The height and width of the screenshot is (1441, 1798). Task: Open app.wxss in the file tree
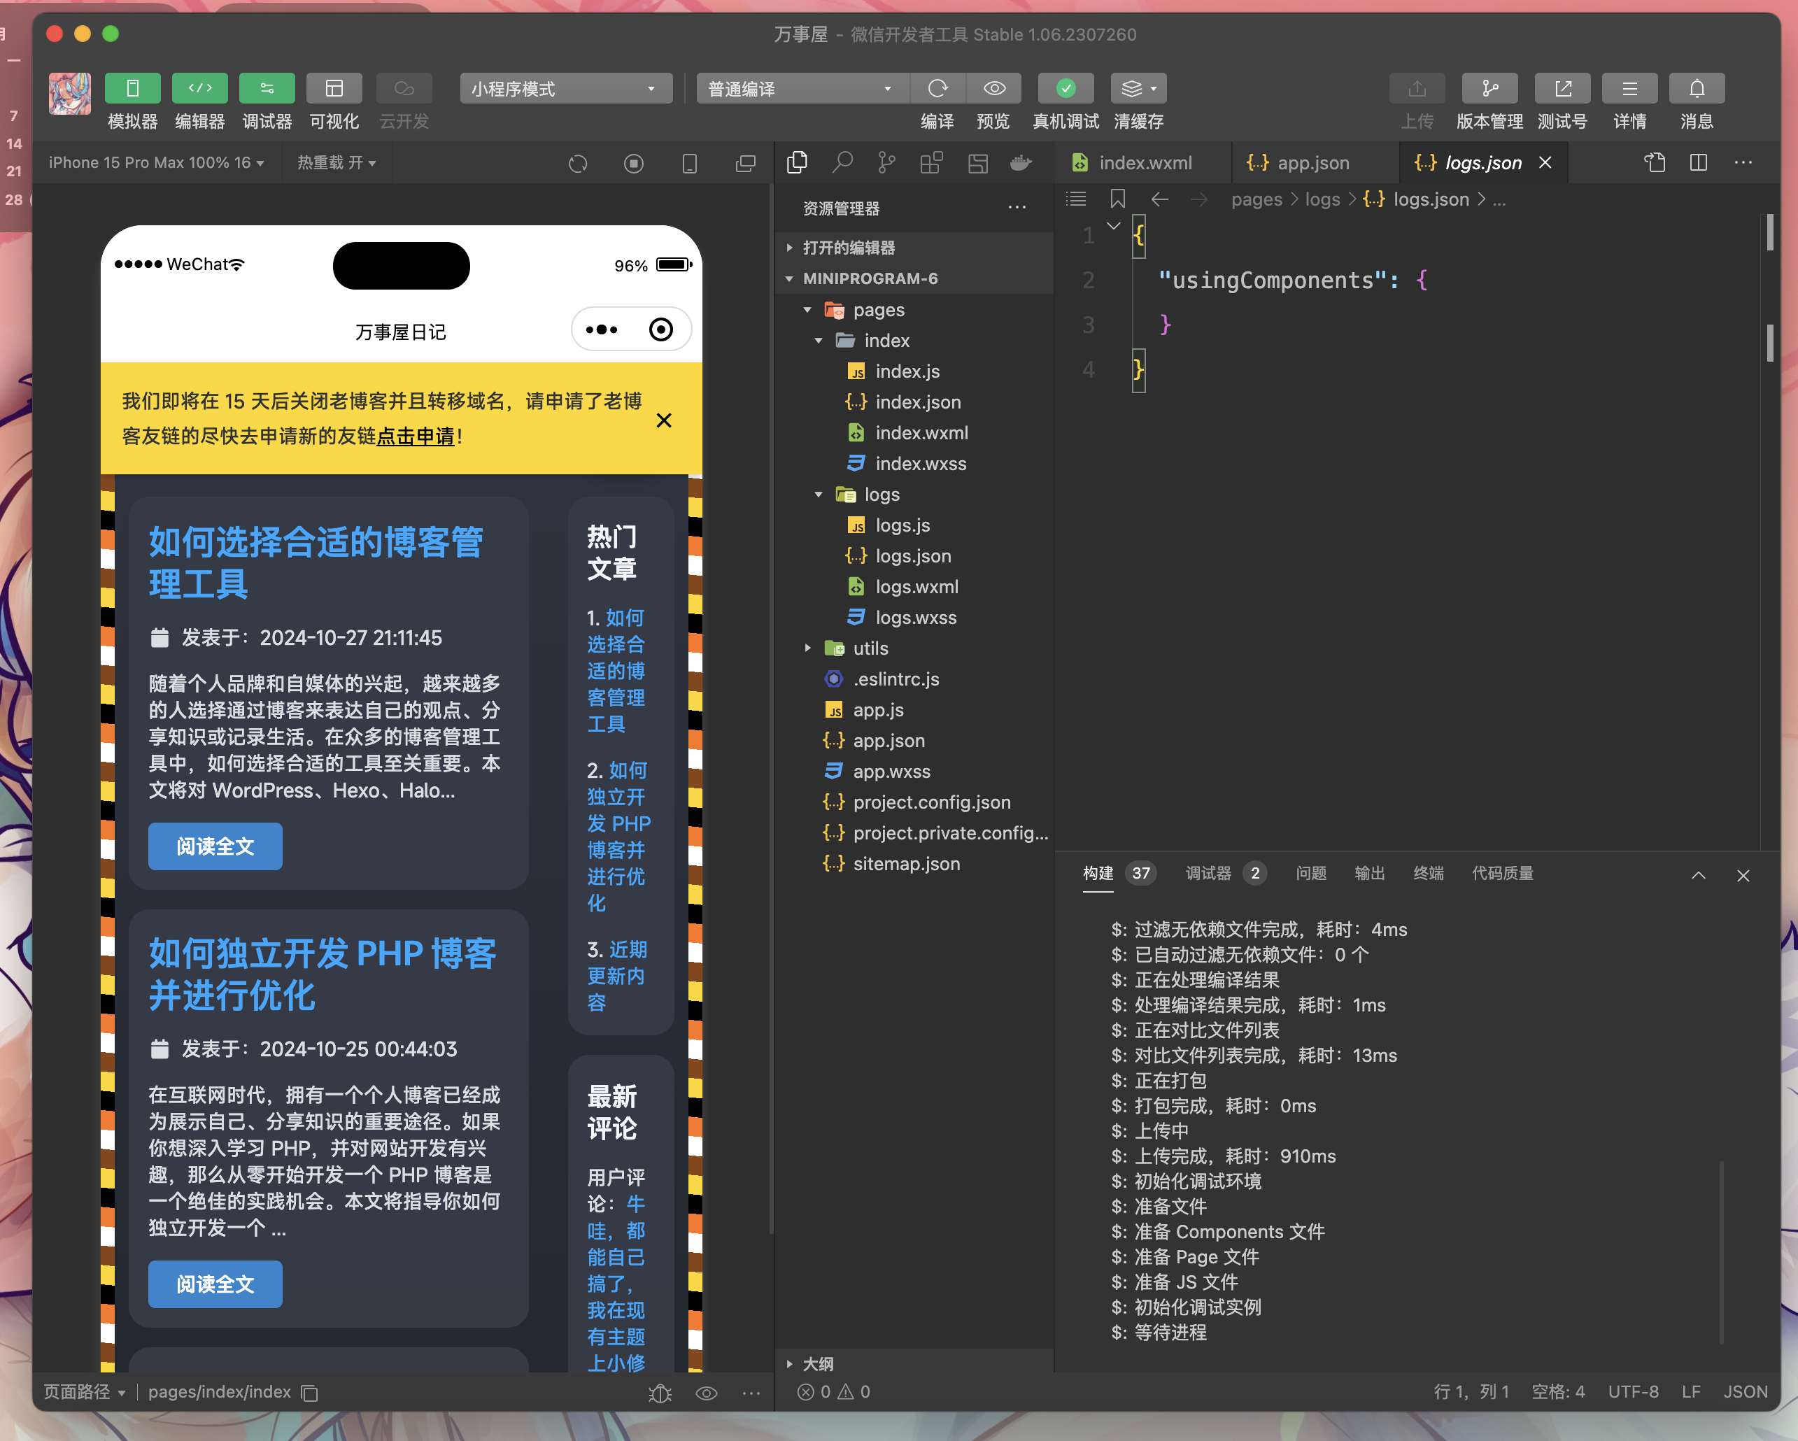tap(915, 772)
